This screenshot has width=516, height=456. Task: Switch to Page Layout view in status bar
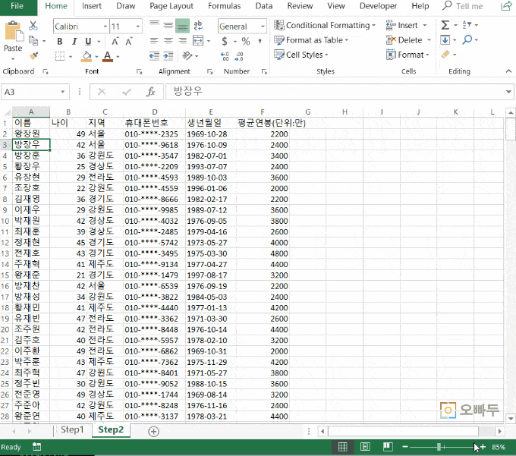tap(365, 447)
